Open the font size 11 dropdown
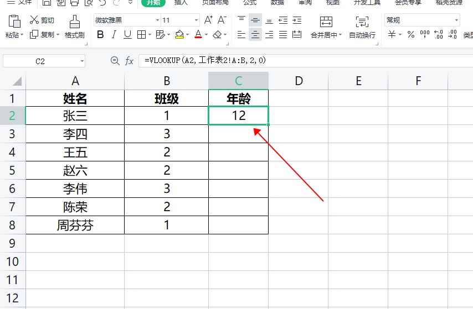This screenshot has height=309, width=473. [x=196, y=20]
